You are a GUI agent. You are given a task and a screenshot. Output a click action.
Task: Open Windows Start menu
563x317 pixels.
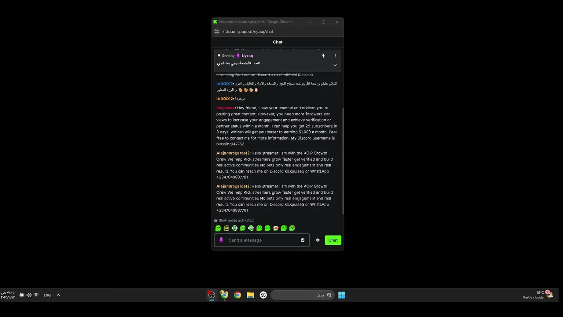click(x=342, y=295)
